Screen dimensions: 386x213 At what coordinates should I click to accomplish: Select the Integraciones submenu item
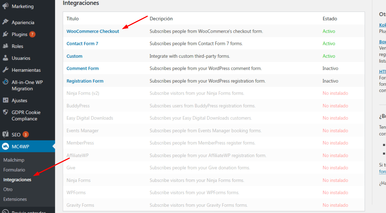click(x=17, y=179)
